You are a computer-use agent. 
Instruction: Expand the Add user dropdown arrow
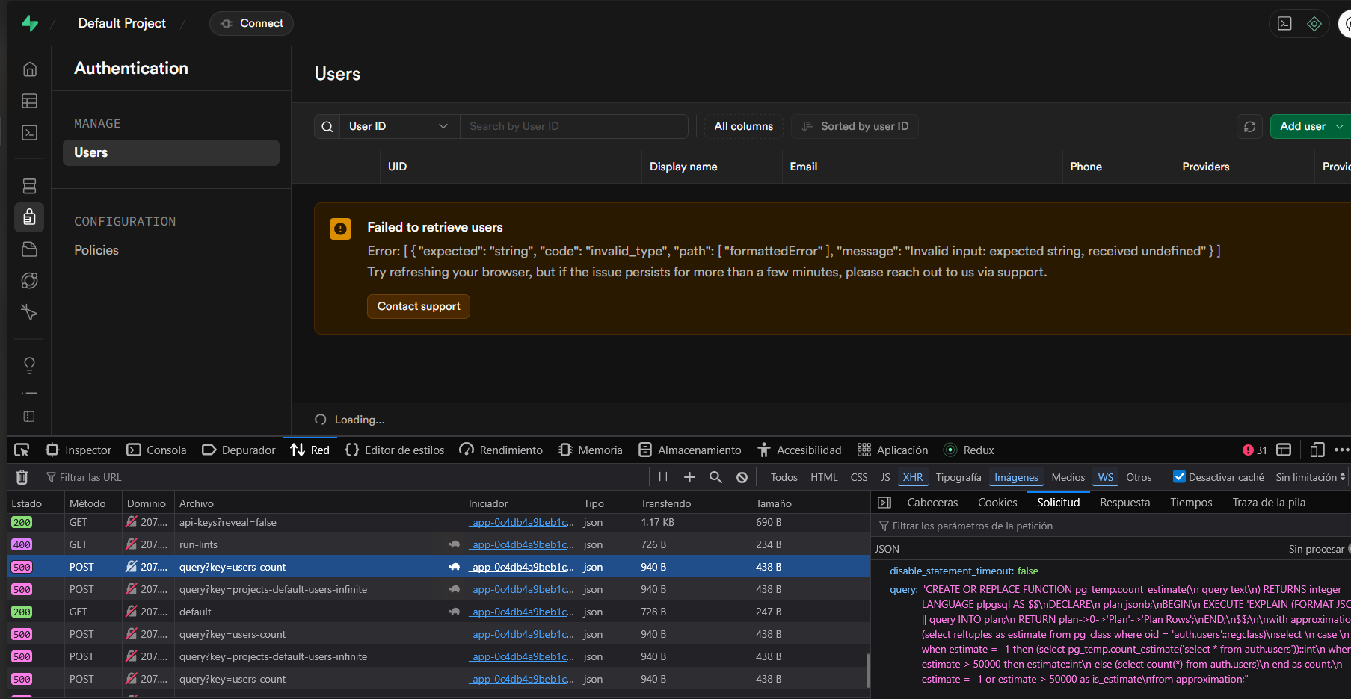(x=1339, y=127)
